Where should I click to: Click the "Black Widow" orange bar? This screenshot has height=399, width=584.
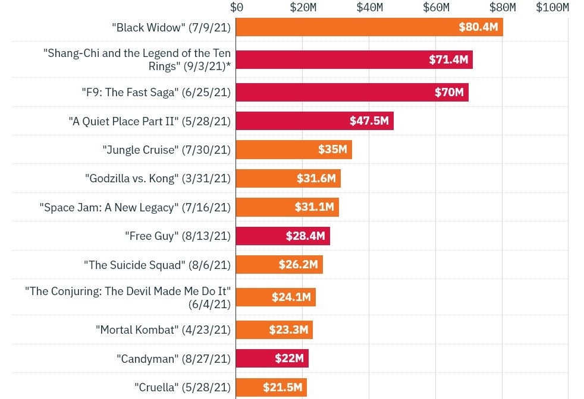pos(369,27)
